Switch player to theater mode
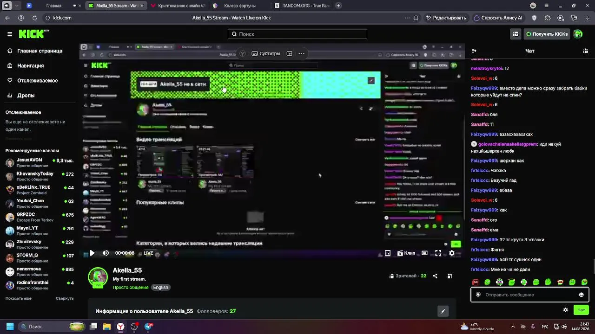Image resolution: width=595 pixels, height=334 pixels. tap(424, 253)
